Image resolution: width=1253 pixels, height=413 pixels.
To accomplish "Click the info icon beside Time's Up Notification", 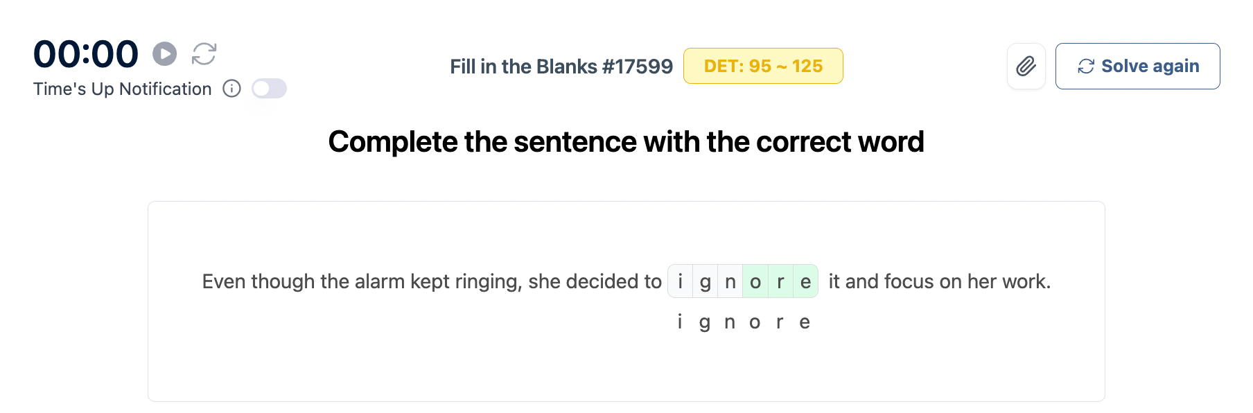I will pyautogui.click(x=231, y=89).
